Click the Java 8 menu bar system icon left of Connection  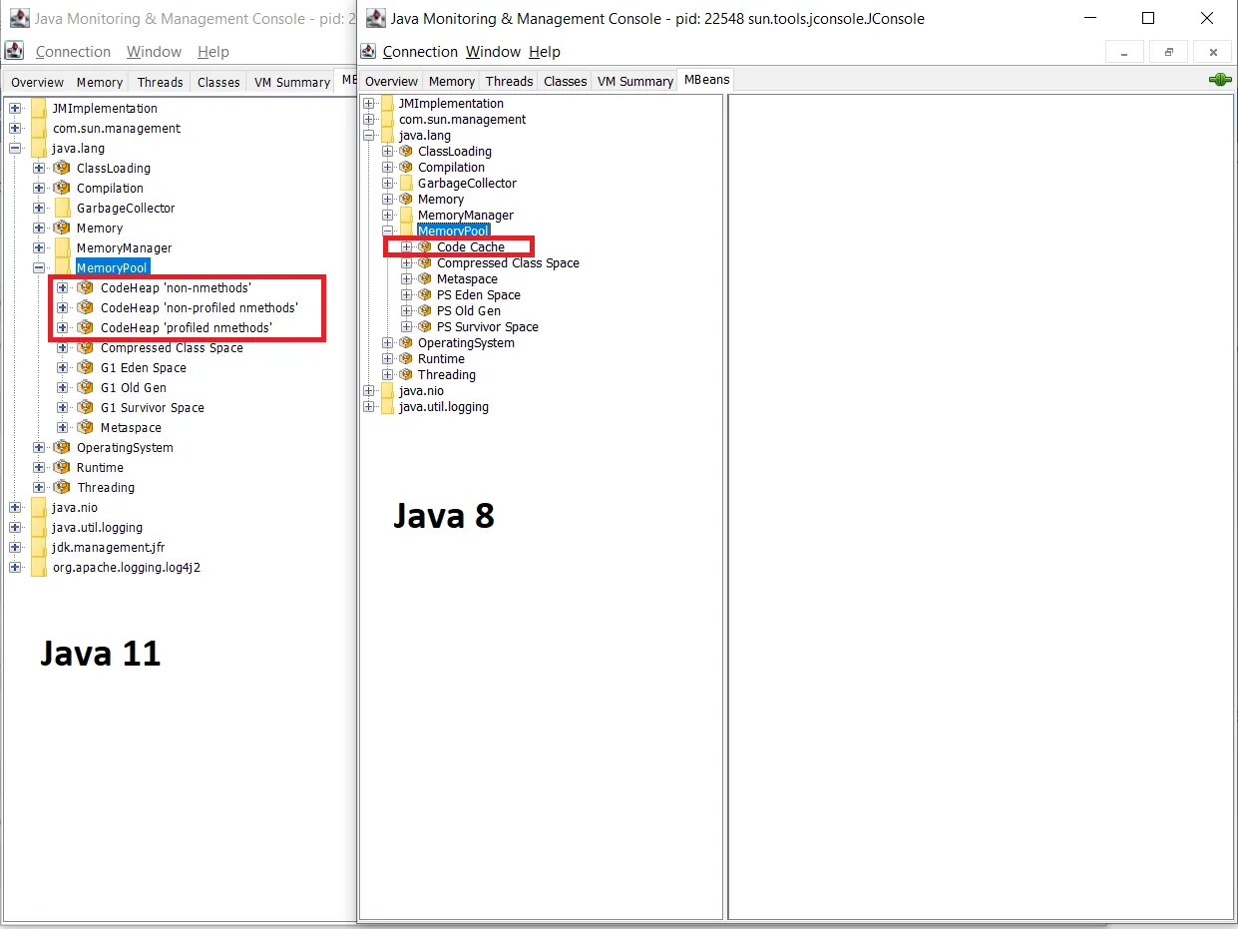(369, 52)
